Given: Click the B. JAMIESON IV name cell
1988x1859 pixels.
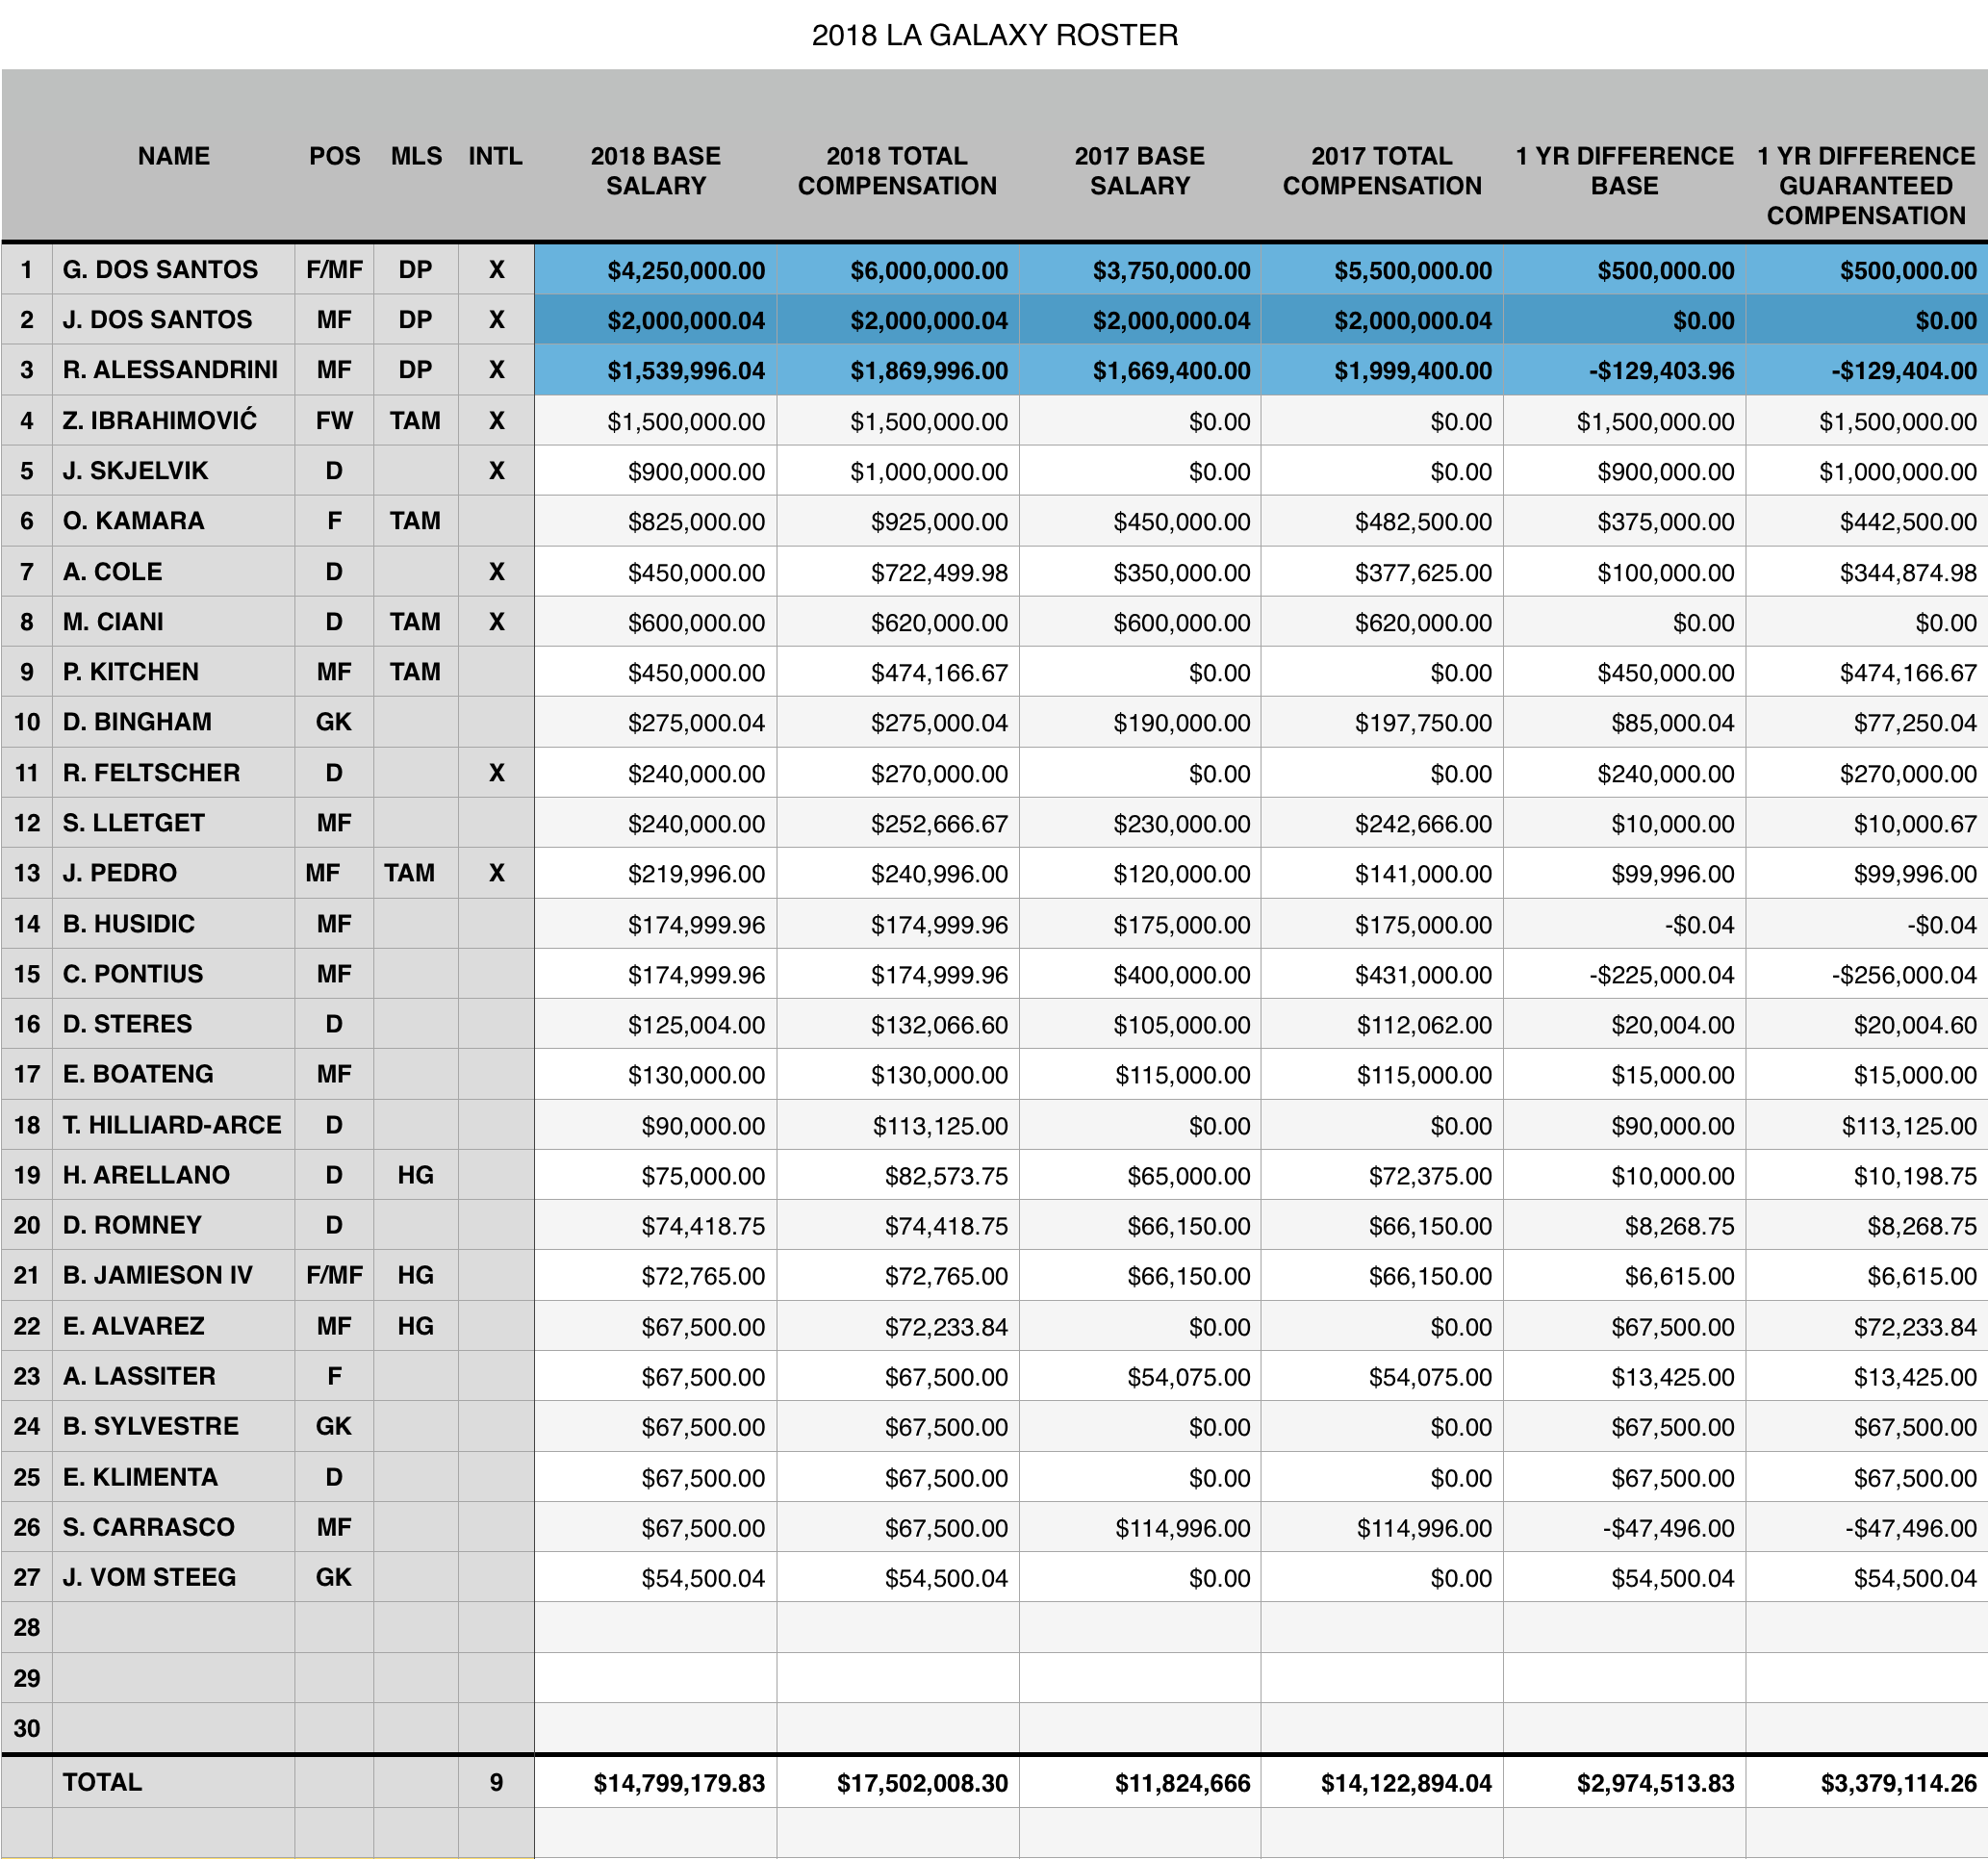Looking at the screenshot, I should pyautogui.click(x=174, y=1275).
